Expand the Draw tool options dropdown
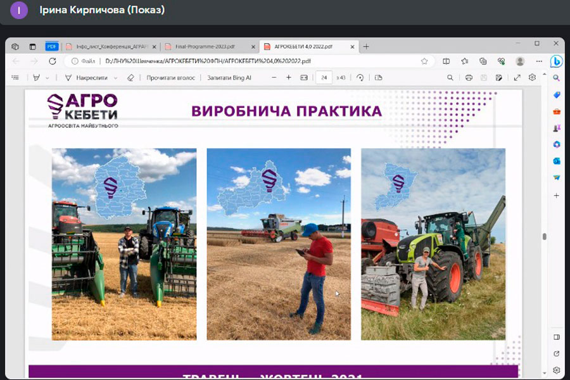570x380 pixels. pyautogui.click(x=115, y=77)
